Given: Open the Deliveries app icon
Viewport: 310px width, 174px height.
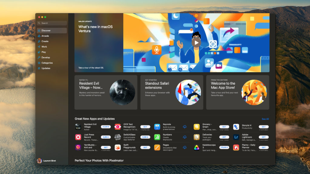Looking at the screenshot, I should 196,137.
